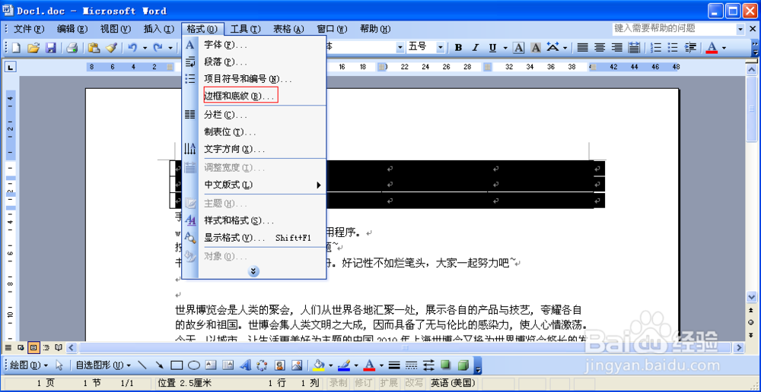Open the 表格 Table menu
Screen dimensions: 761x392
288,29
